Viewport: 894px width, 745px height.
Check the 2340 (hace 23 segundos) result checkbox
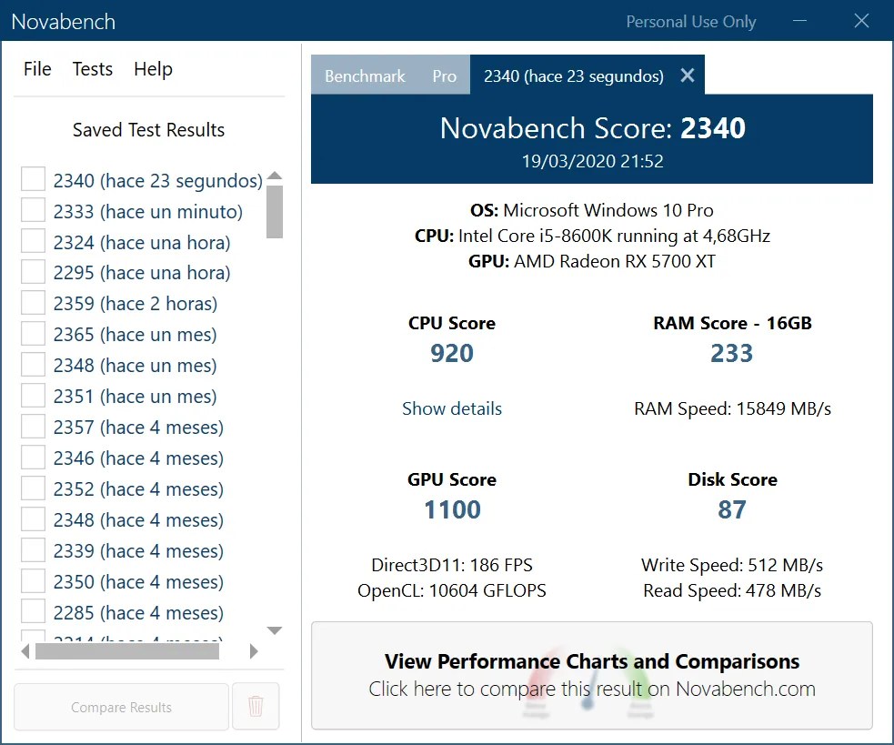click(x=33, y=179)
